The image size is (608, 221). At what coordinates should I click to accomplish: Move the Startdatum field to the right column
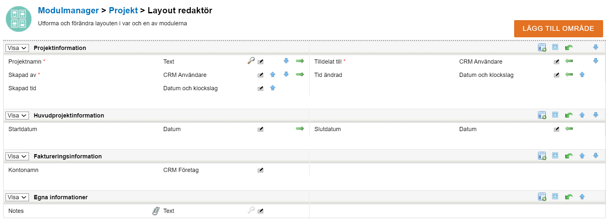pyautogui.click(x=300, y=129)
